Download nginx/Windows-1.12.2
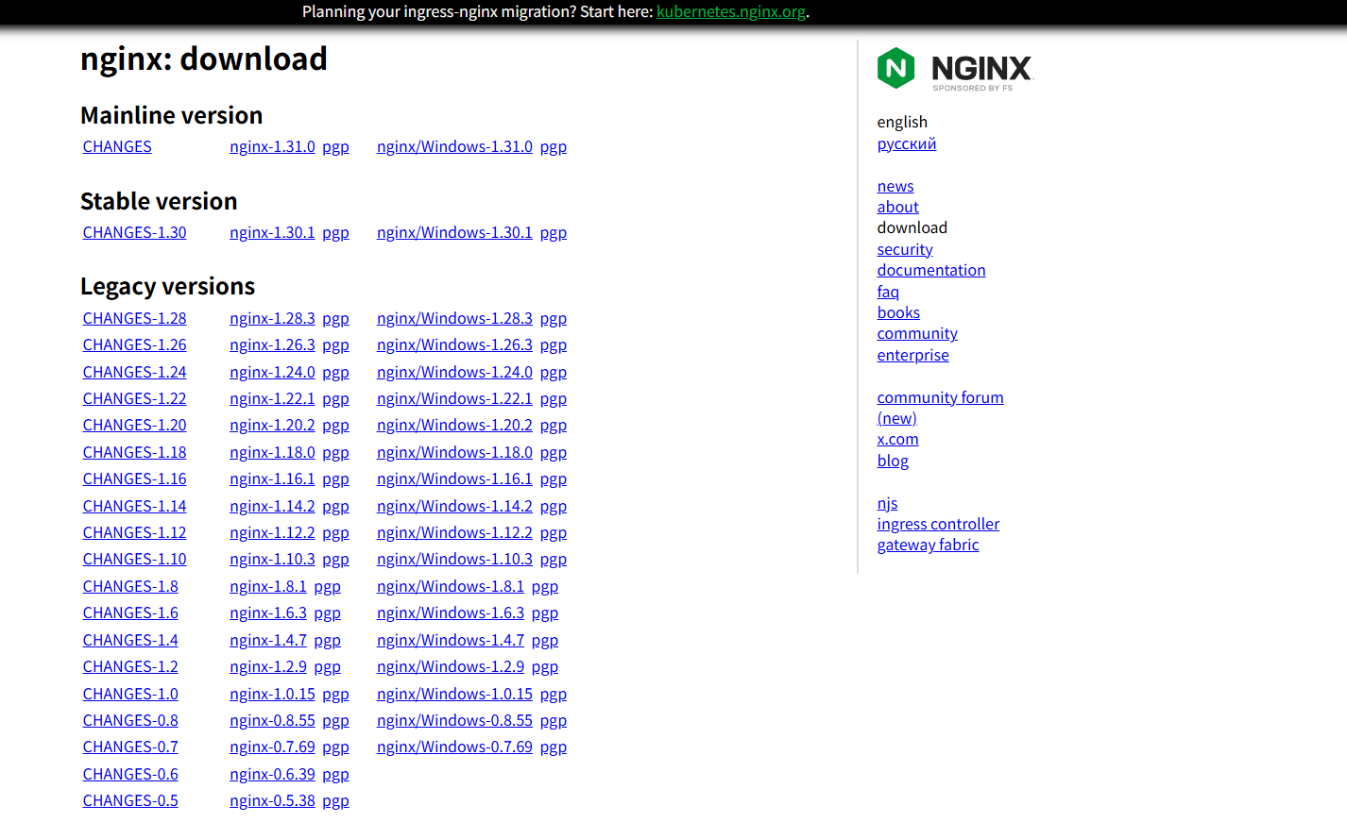Viewport: 1347px width, 839px height. point(454,532)
